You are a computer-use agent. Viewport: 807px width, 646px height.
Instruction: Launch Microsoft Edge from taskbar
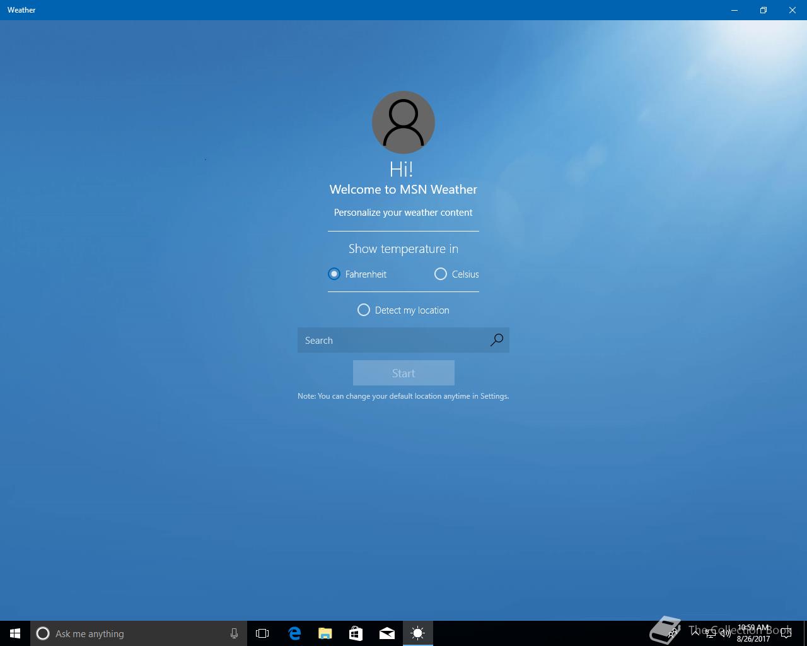coord(294,633)
